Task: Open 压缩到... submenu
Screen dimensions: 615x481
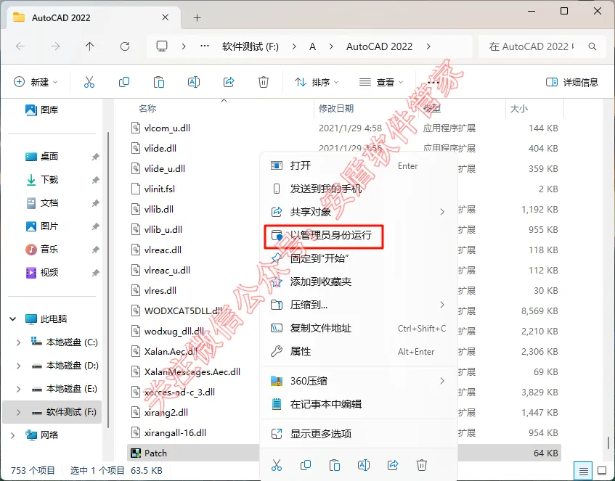Action: [x=359, y=305]
